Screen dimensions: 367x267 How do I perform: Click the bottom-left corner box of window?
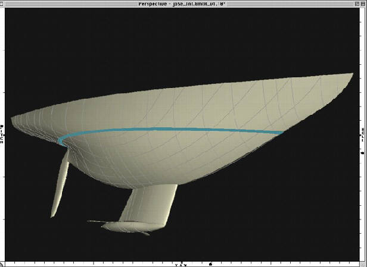(x=3, y=263)
